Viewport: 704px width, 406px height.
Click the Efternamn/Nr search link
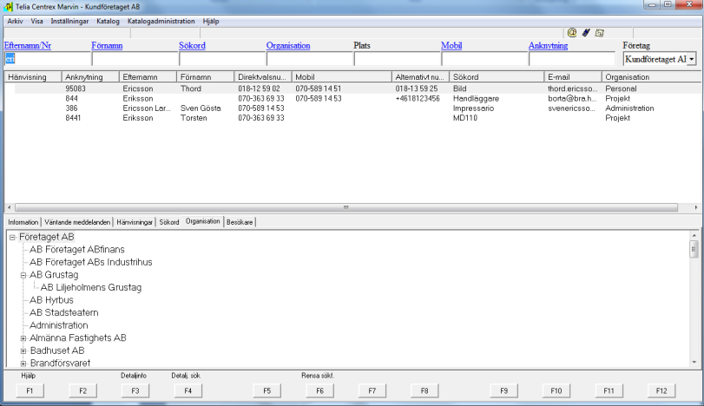tap(28, 45)
